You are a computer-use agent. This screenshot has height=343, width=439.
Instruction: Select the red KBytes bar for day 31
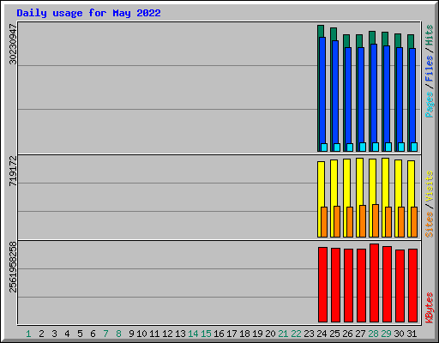[412, 286]
